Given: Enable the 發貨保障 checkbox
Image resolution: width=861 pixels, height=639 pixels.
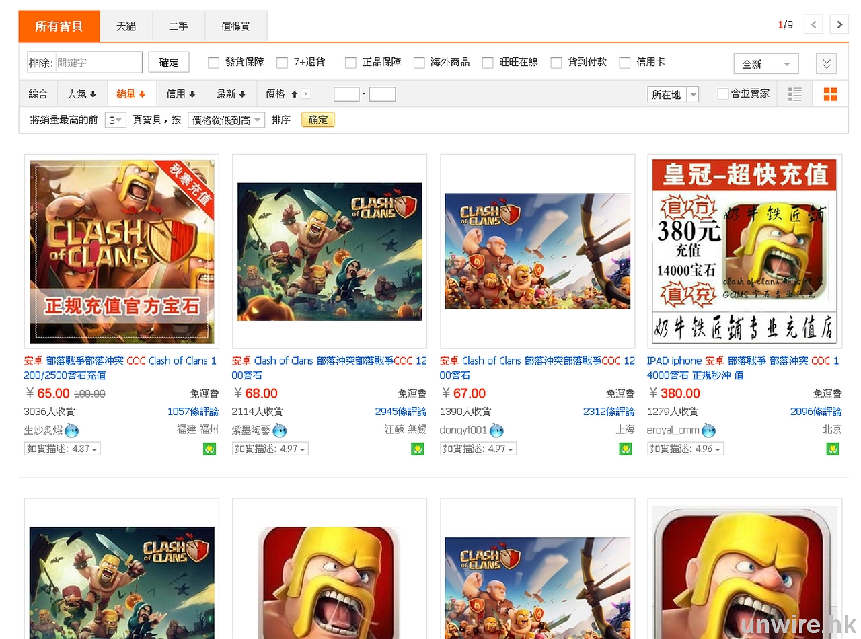Looking at the screenshot, I should (x=214, y=63).
